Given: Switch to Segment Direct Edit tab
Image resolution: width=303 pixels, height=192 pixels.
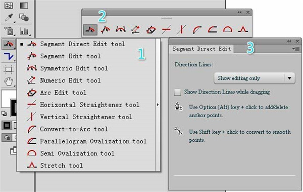Looking at the screenshot, I should pos(201,49).
